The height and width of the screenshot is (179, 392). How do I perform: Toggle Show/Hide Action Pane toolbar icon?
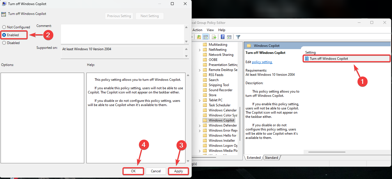[229, 37]
